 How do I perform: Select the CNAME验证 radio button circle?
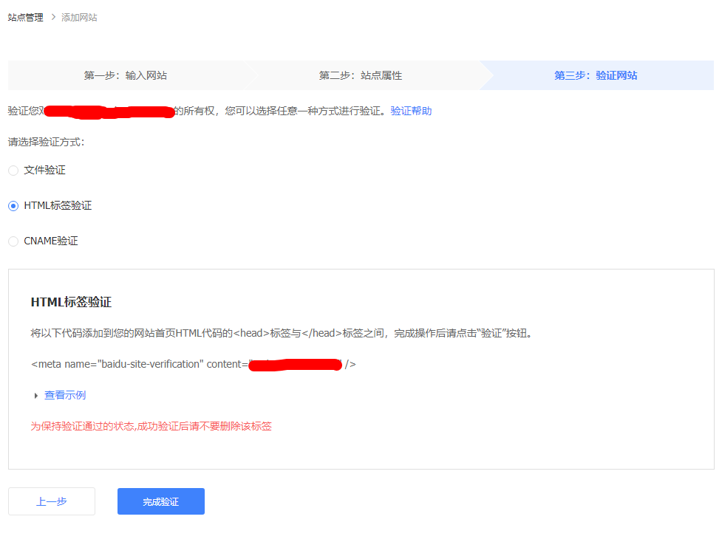(13, 241)
